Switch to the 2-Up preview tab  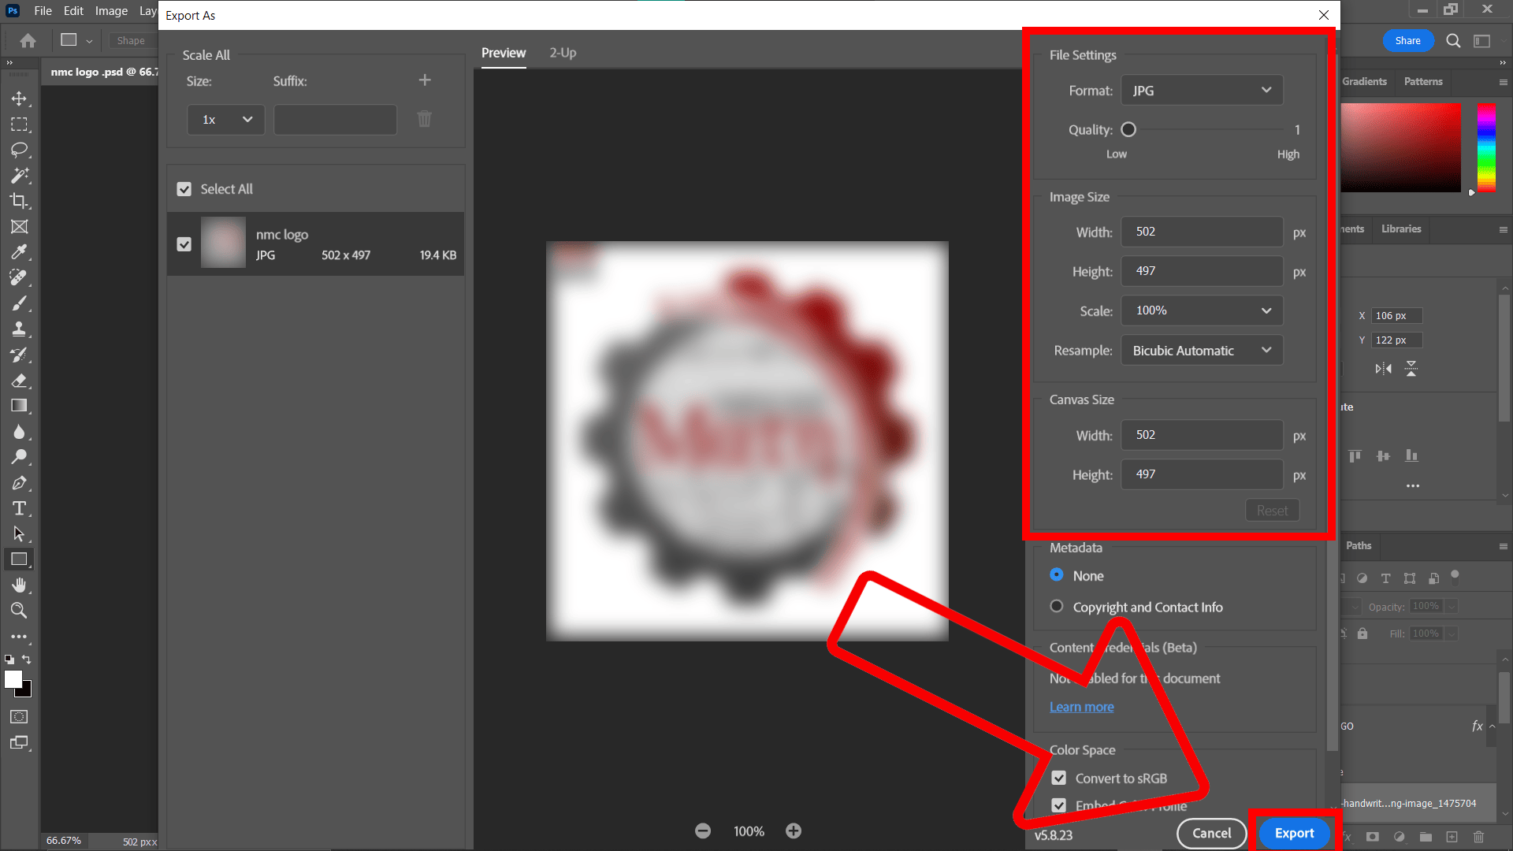(563, 52)
